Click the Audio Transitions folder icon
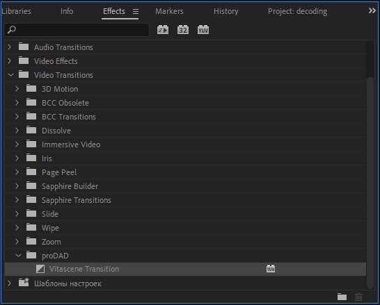 (x=24, y=46)
